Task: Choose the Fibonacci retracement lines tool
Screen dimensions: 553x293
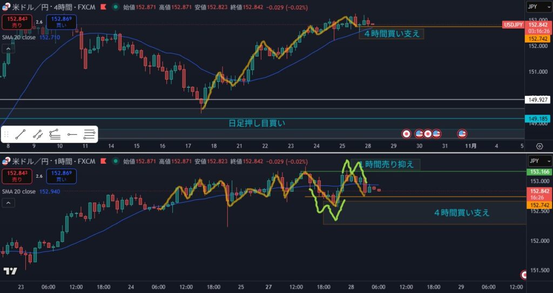Action: tap(89, 135)
